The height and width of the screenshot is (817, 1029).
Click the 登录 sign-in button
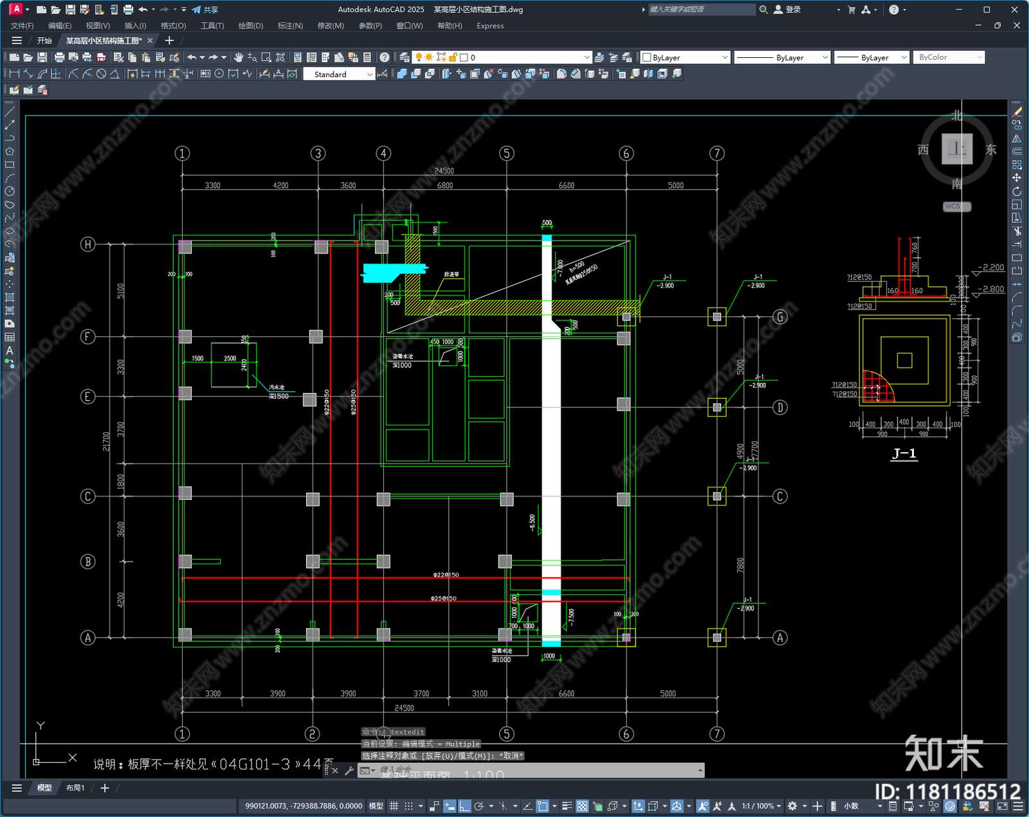click(x=787, y=10)
